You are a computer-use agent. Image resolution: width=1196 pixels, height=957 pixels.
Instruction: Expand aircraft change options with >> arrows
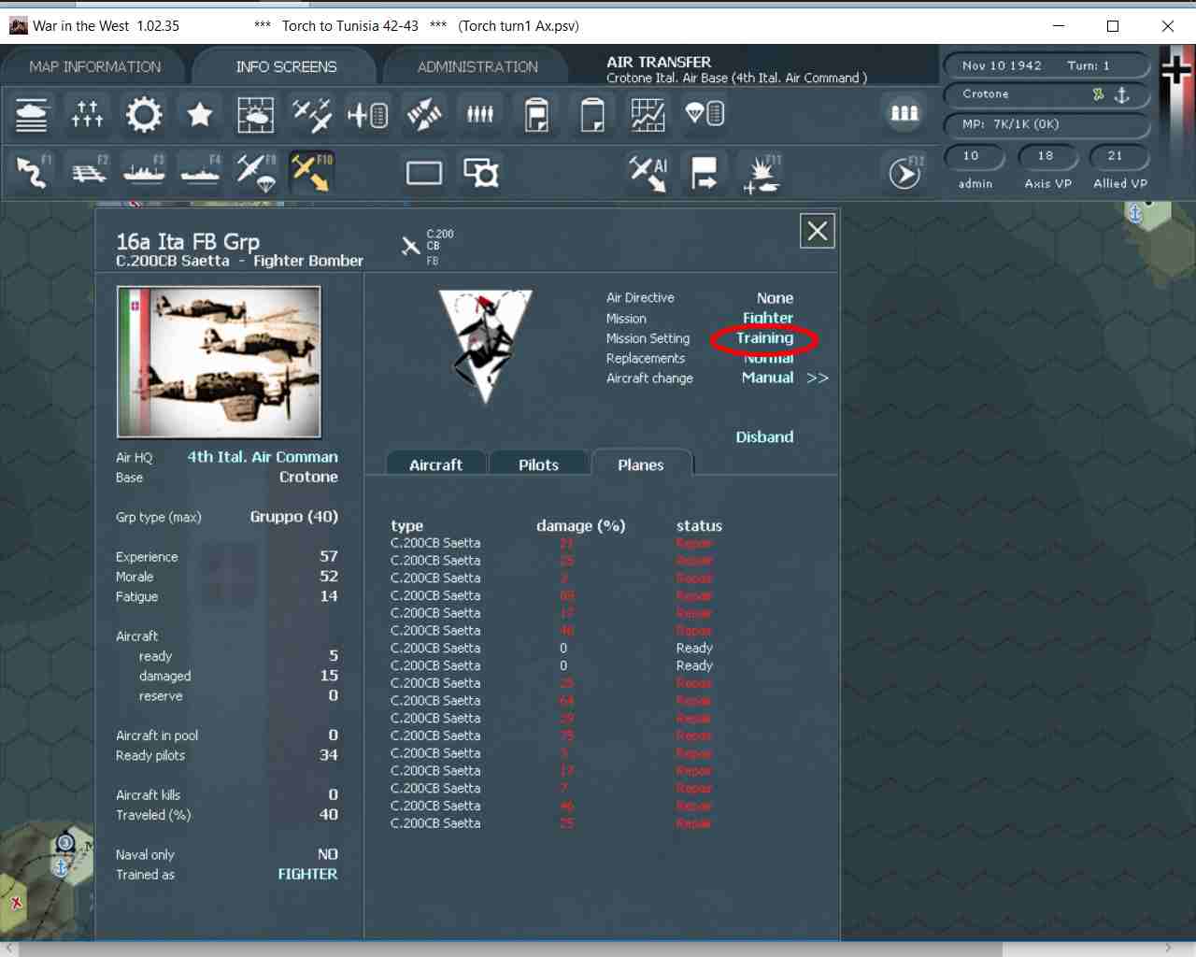click(818, 378)
